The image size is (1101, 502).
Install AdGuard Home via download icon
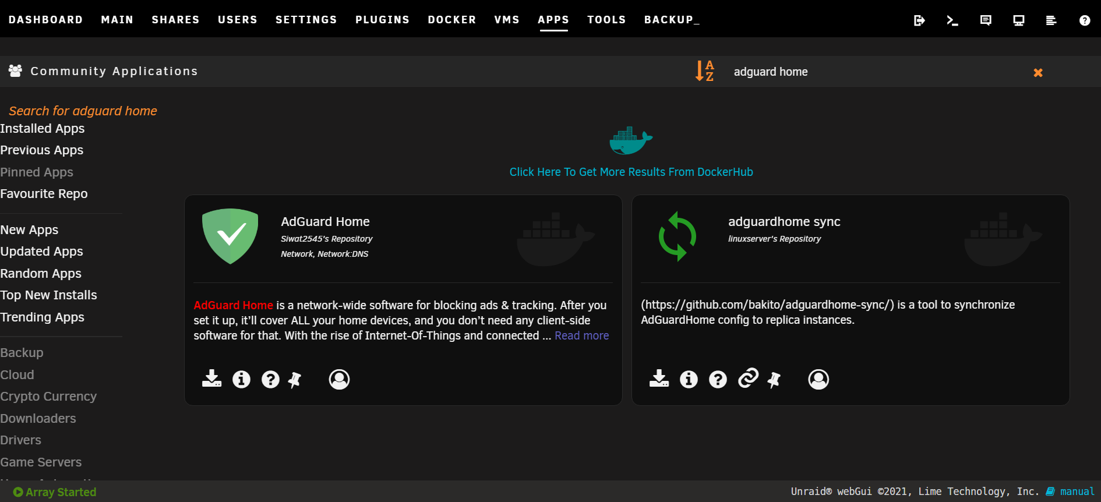211,379
